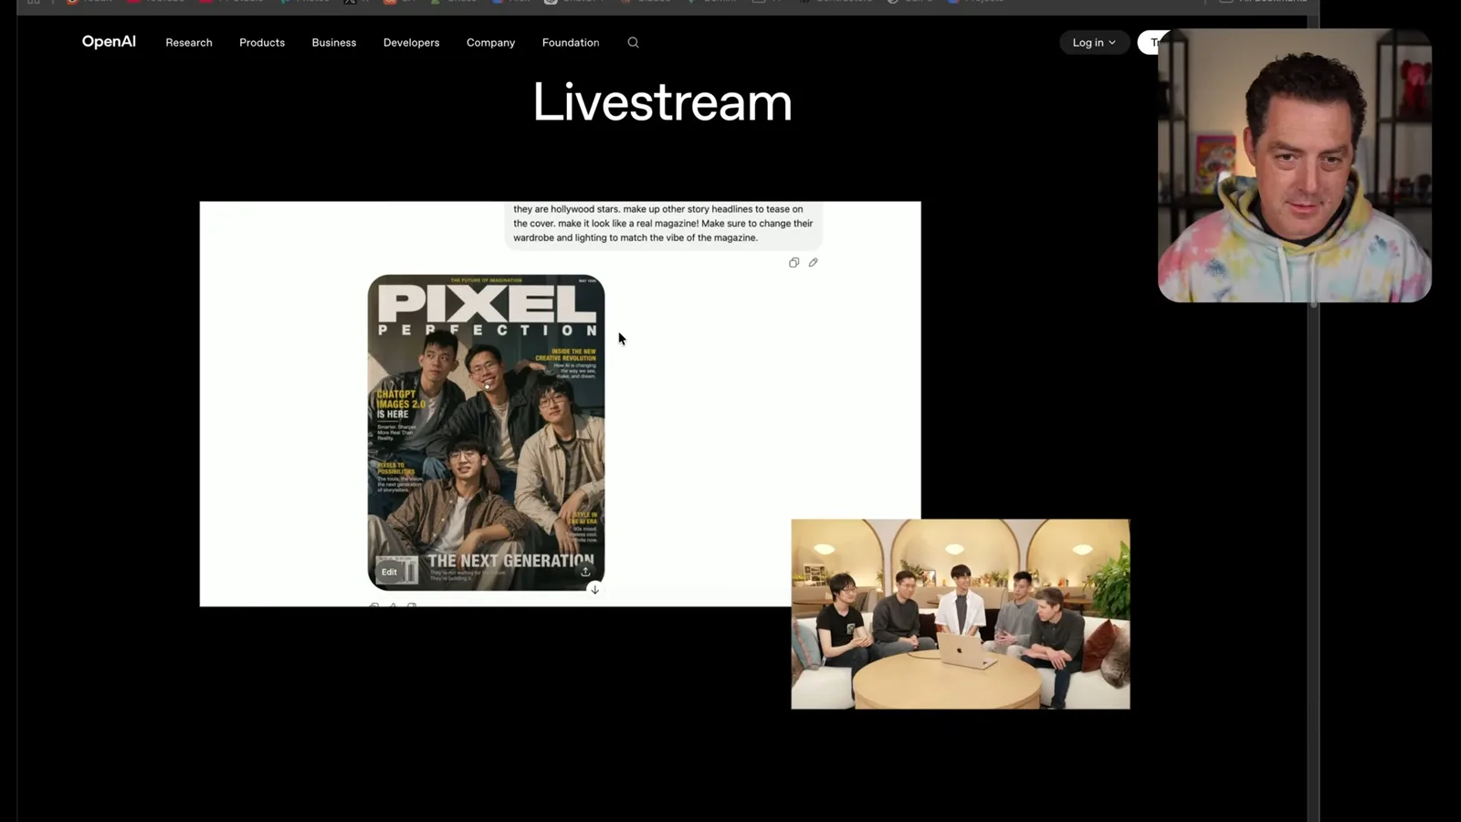The width and height of the screenshot is (1461, 822).
Task: Expand the Log in dropdown
Action: [x=1094, y=43]
